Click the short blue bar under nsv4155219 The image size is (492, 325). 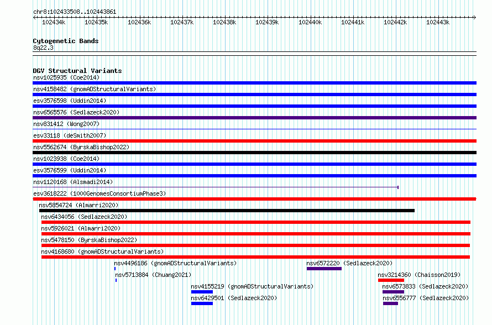click(202, 292)
